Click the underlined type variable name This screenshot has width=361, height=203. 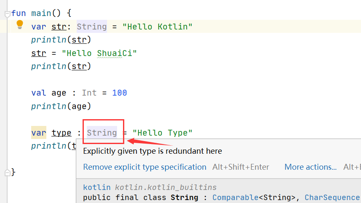(x=61, y=133)
